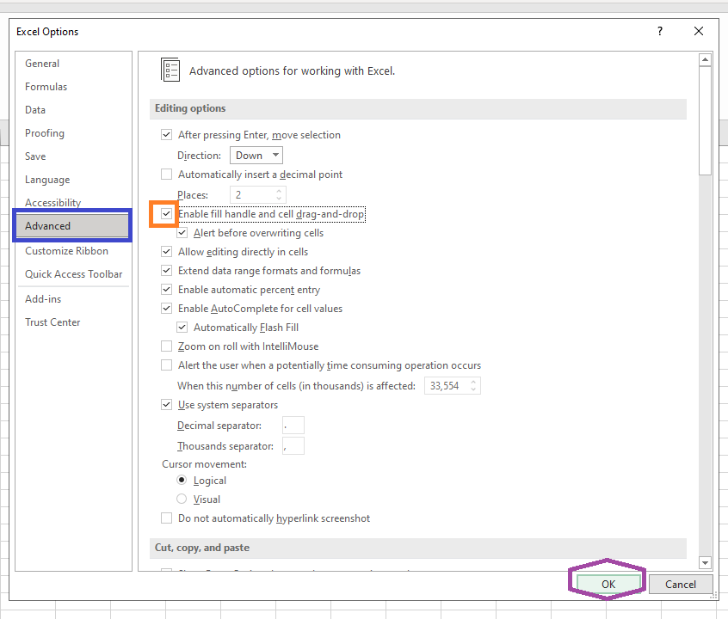The width and height of the screenshot is (728, 619).
Task: Select Logical cursor movement
Action: pos(182,480)
